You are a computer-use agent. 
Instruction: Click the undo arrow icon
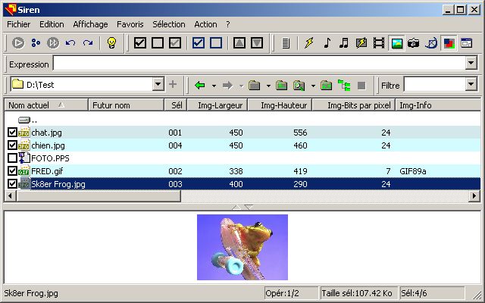(70, 43)
